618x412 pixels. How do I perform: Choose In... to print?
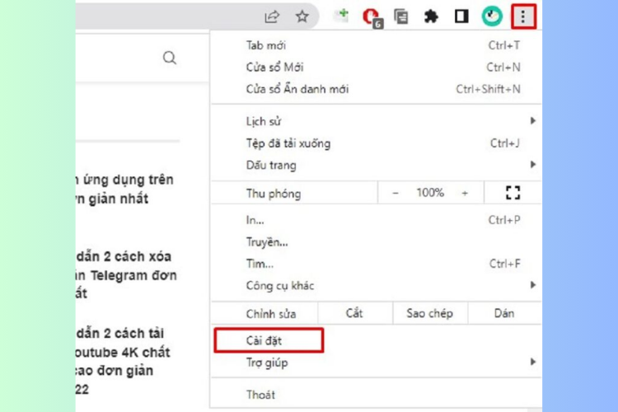pyautogui.click(x=376, y=220)
